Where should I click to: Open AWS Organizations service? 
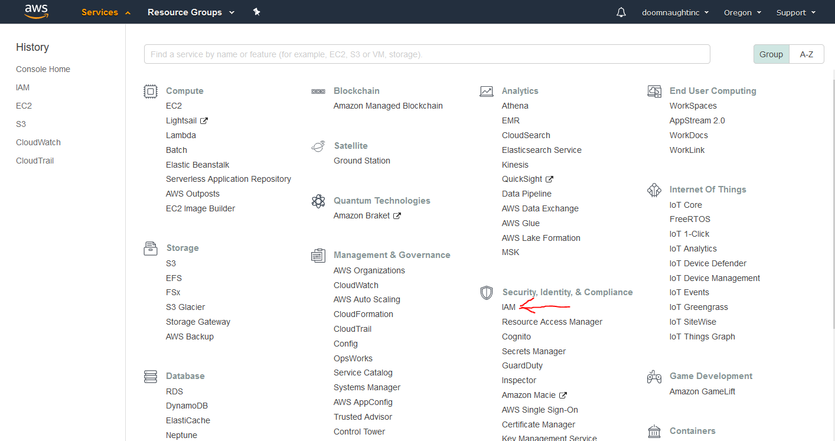[x=369, y=270]
